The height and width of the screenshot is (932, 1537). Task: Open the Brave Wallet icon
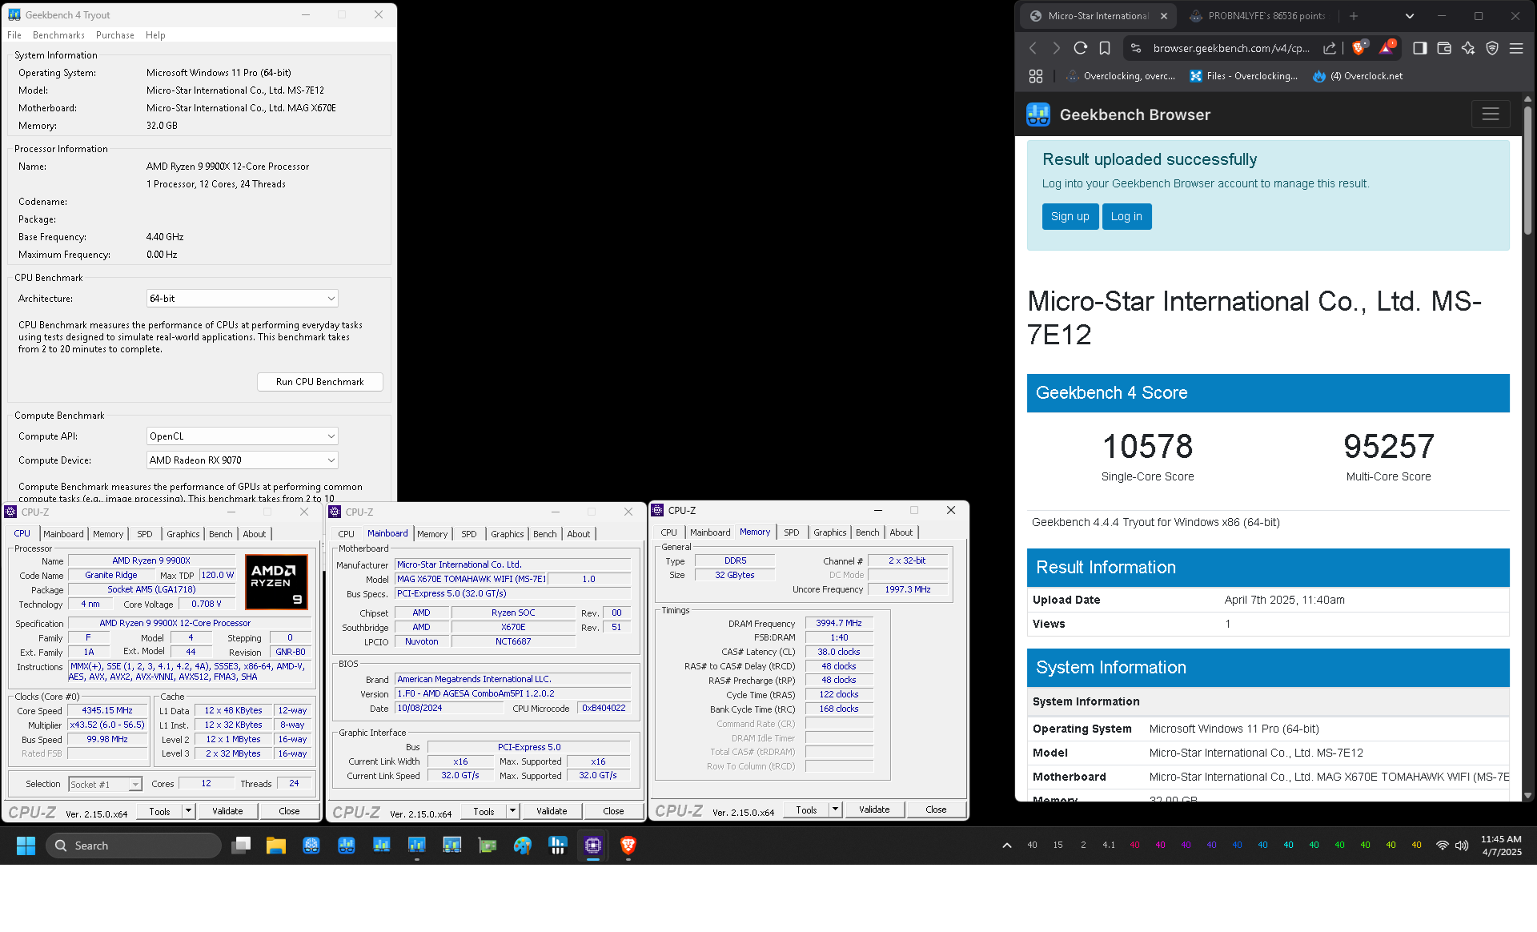(1444, 49)
